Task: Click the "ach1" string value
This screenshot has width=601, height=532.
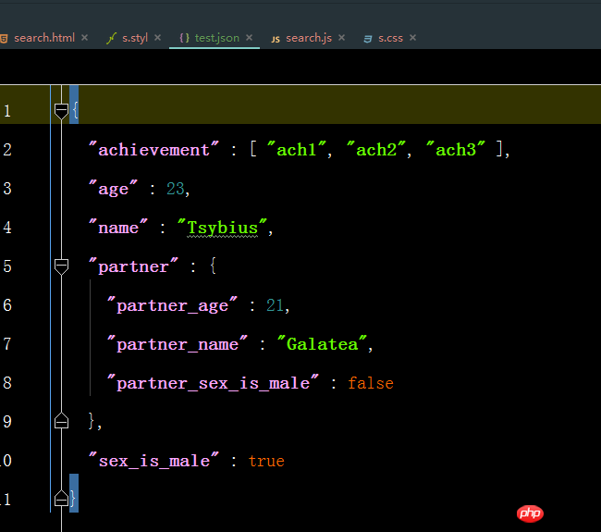Action: pyautogui.click(x=296, y=149)
